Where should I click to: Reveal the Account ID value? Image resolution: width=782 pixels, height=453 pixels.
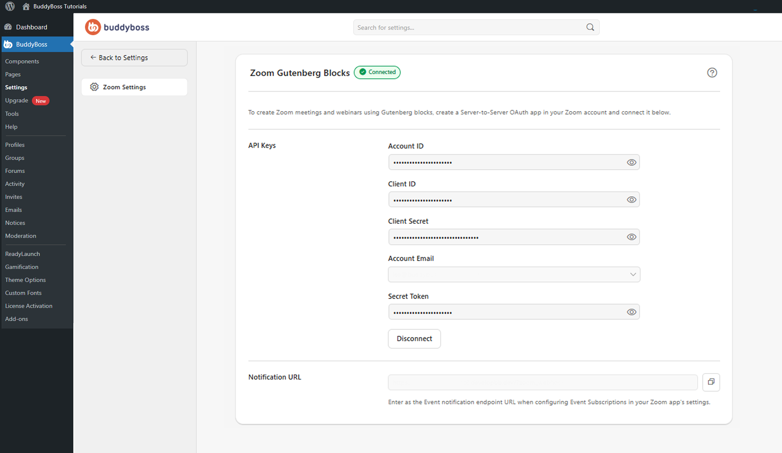[x=631, y=163]
